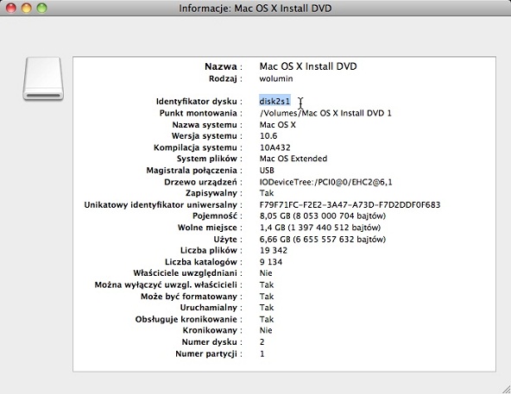
Task: Click Nie next to Właściciele uwzględniani
Action: click(x=266, y=273)
